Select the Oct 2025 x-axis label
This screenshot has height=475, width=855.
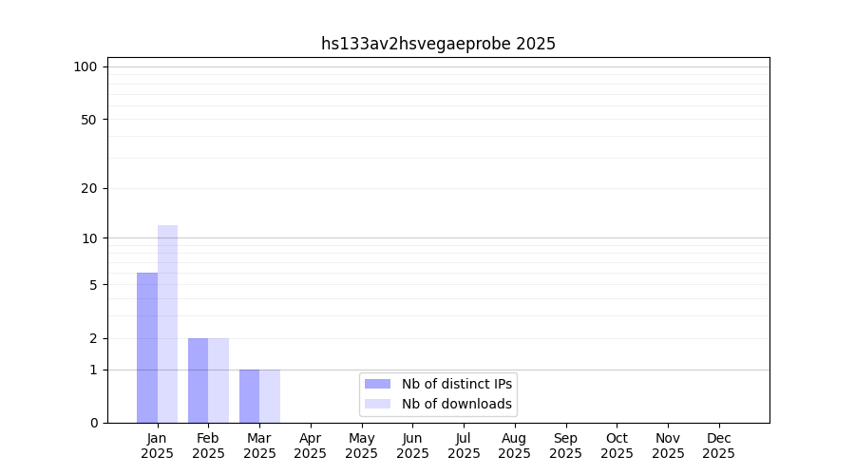(x=617, y=446)
